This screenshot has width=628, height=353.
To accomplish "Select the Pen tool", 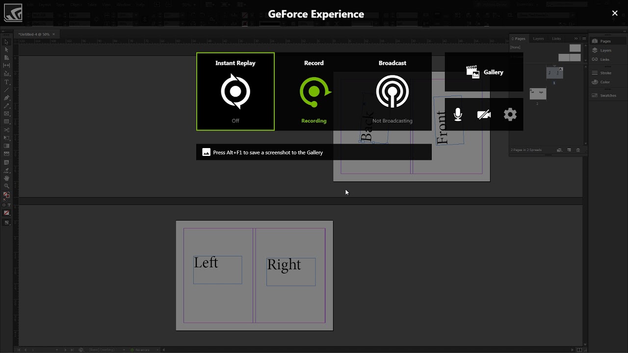I will pyautogui.click(x=6, y=98).
